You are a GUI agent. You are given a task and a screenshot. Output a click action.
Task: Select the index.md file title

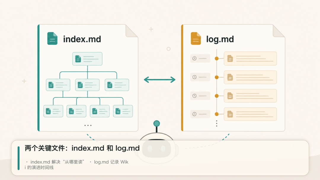coord(82,39)
